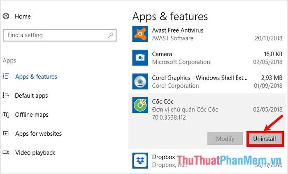The height and width of the screenshot is (174, 288).
Task: Click the search magnifier icon
Action: coord(111,35)
